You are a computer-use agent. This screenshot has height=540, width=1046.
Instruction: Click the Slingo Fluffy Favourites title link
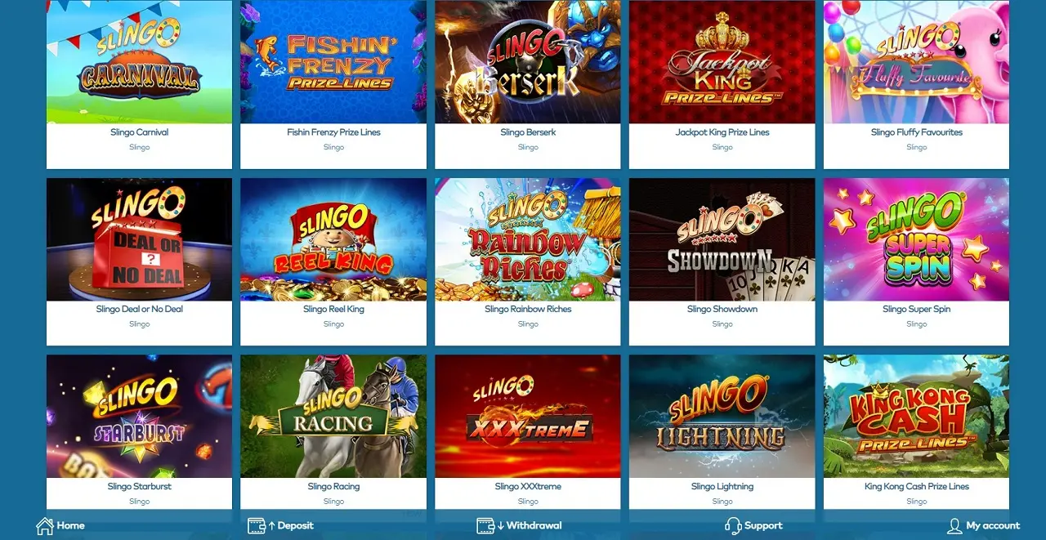(x=917, y=132)
